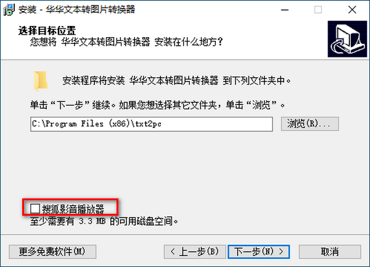The width and height of the screenshot is (370, 267).
Task: Open the folder browser via 浏览(R)...
Action: pyautogui.click(x=310, y=124)
